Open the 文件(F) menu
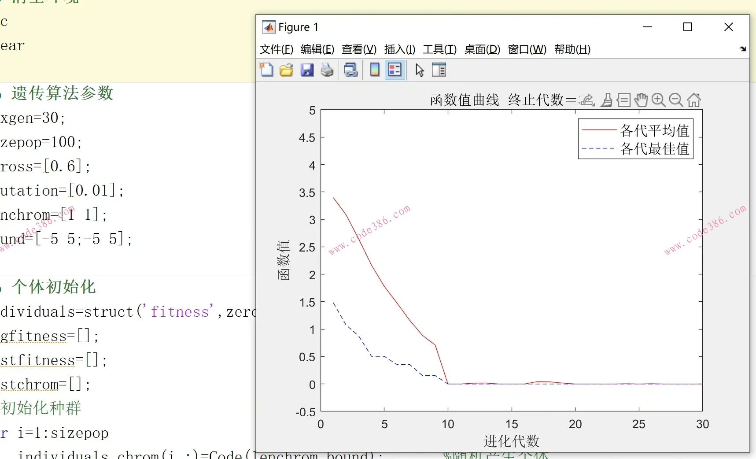Screen dimensions: 756x459 pyautogui.click(x=277, y=49)
